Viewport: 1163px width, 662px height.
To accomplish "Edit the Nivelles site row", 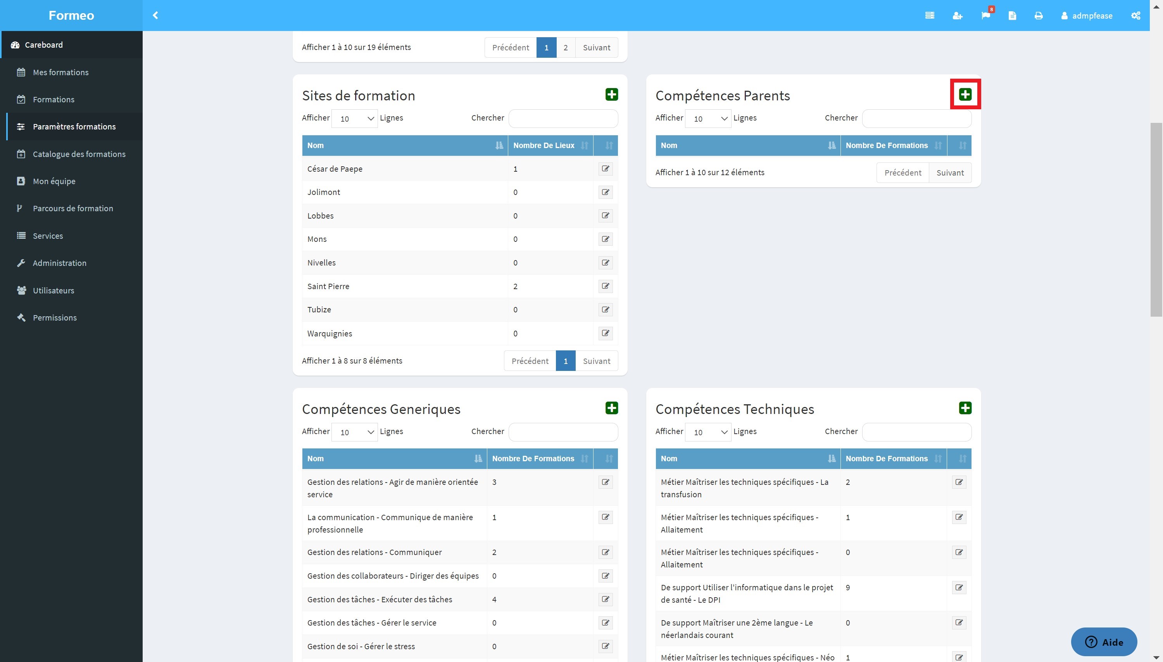I will (606, 263).
